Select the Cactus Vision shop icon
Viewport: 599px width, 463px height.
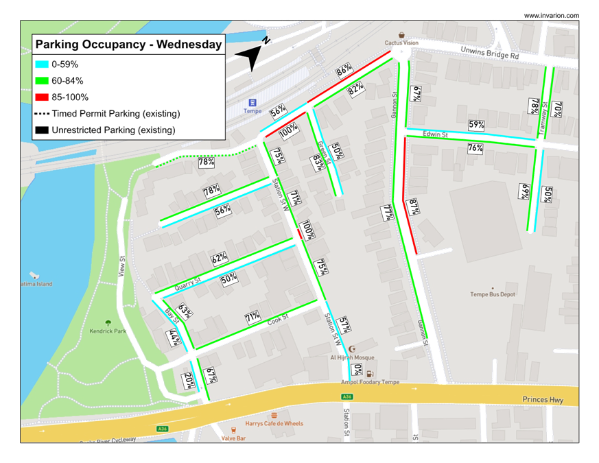point(401,34)
